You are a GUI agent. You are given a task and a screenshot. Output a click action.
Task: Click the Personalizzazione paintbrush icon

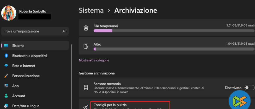point(6,76)
